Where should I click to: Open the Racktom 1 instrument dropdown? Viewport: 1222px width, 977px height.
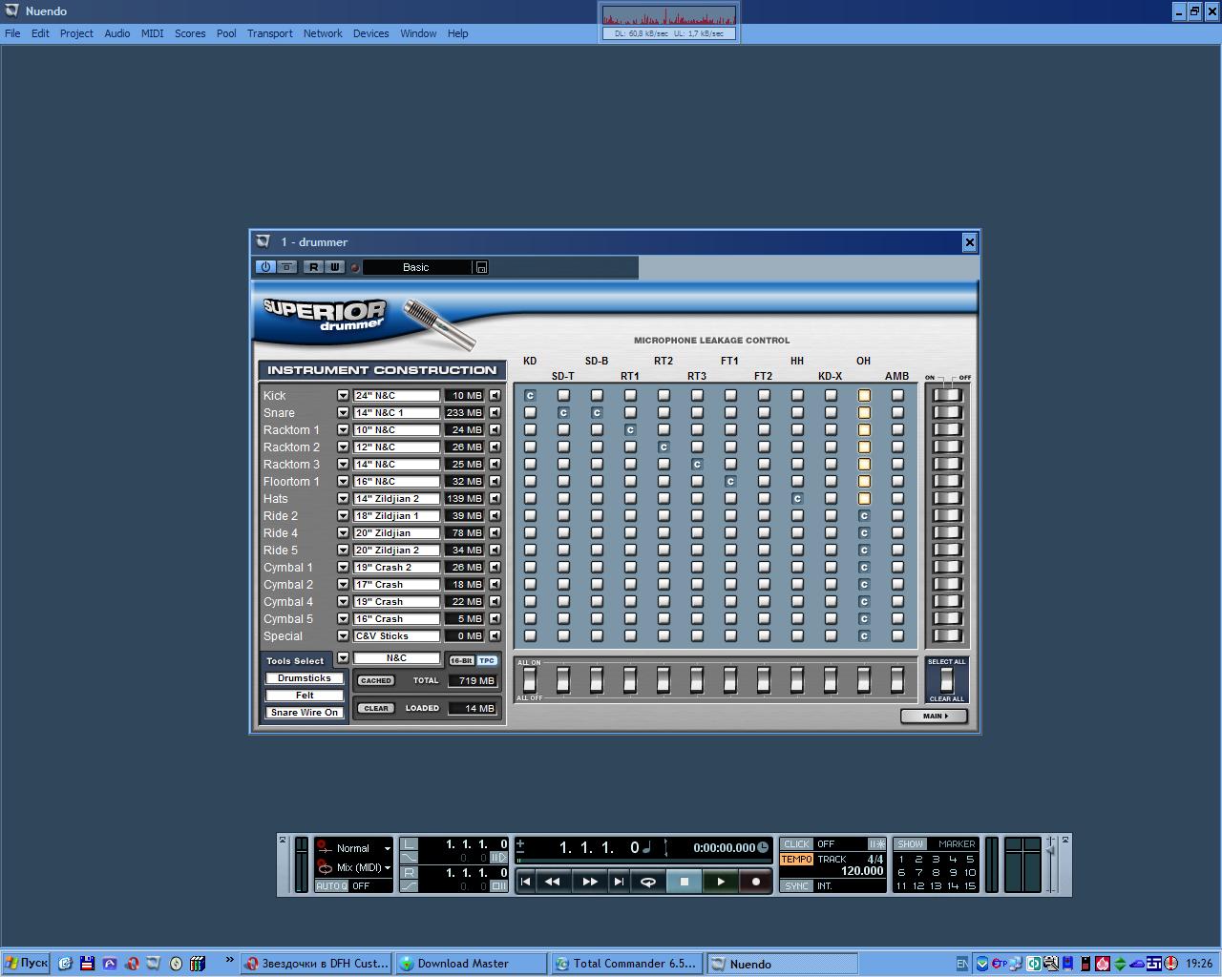pyautogui.click(x=343, y=429)
